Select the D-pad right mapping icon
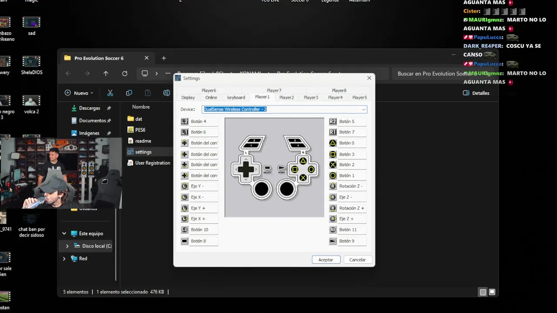The width and height of the screenshot is (557, 313). pos(185,176)
